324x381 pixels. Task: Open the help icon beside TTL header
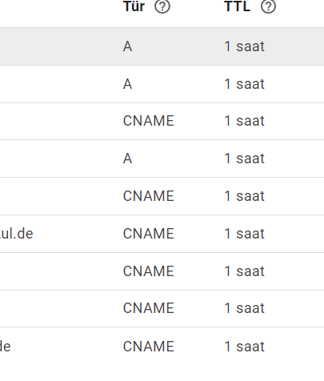(x=268, y=6)
